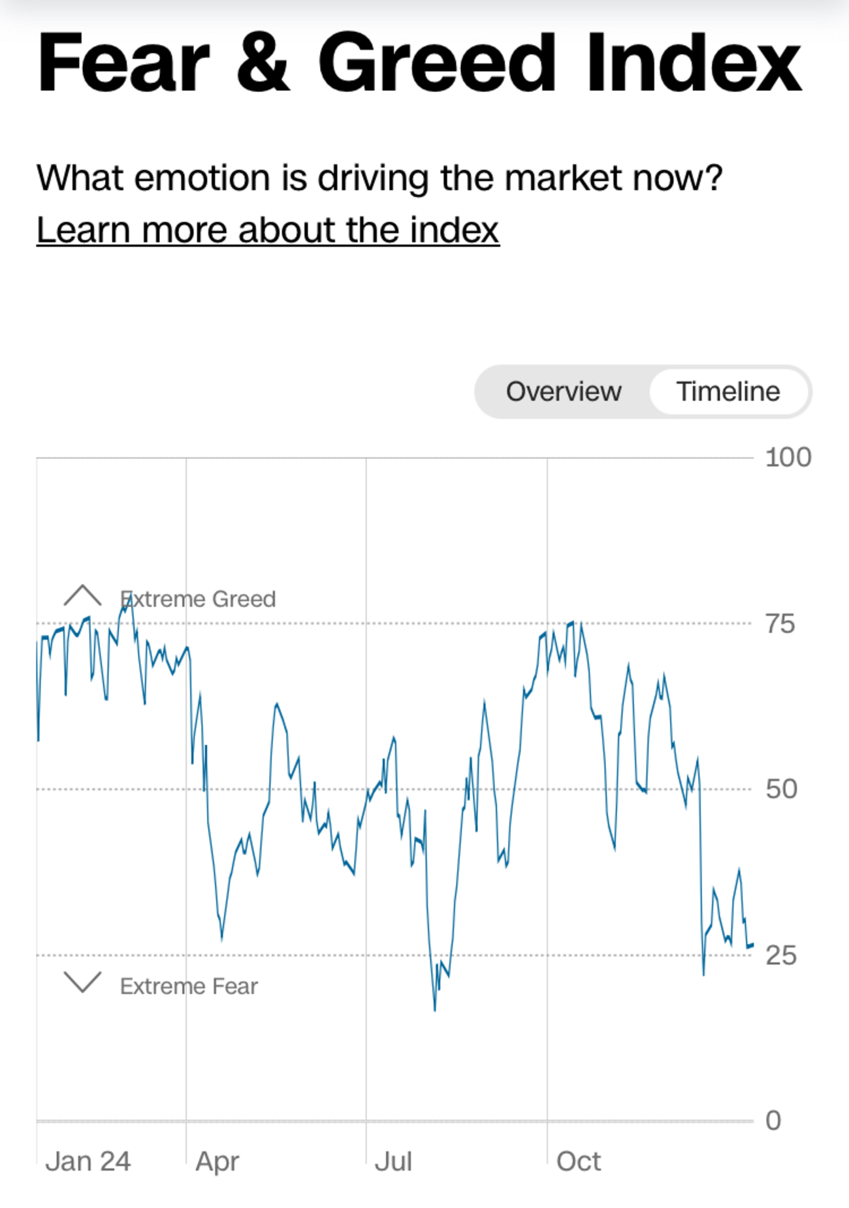Click the 25 value on the axis
The image size is (849, 1208).
[x=781, y=956]
